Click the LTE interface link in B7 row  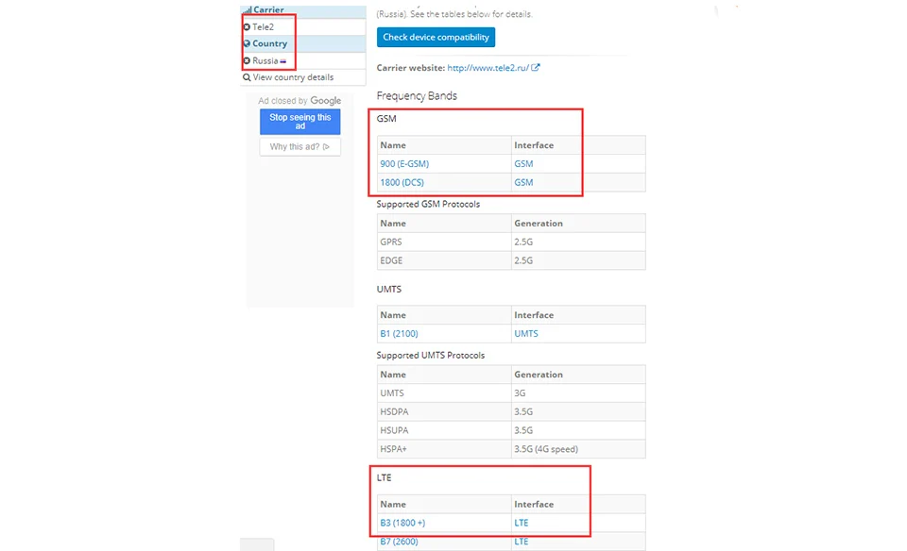tap(522, 542)
